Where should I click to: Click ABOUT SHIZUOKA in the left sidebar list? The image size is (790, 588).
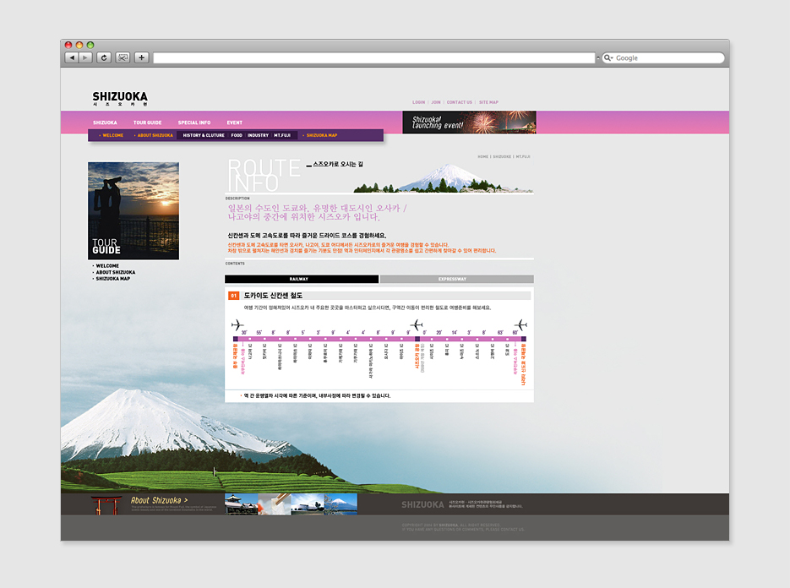coord(116,273)
